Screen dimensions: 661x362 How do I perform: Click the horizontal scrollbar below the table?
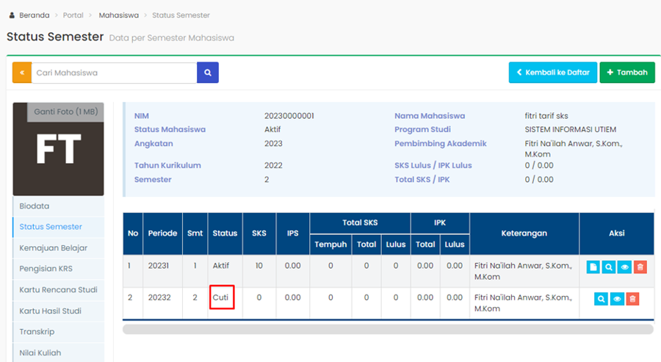click(x=388, y=330)
